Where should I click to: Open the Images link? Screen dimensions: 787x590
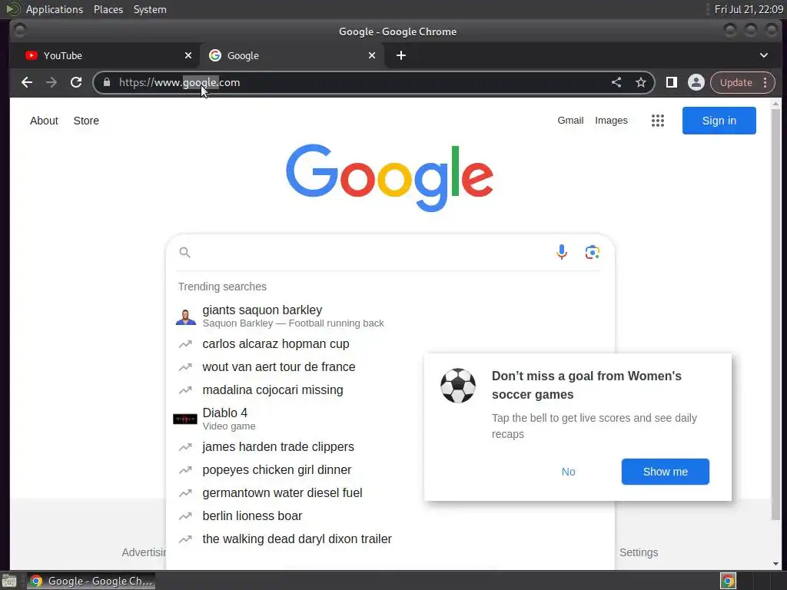point(611,121)
